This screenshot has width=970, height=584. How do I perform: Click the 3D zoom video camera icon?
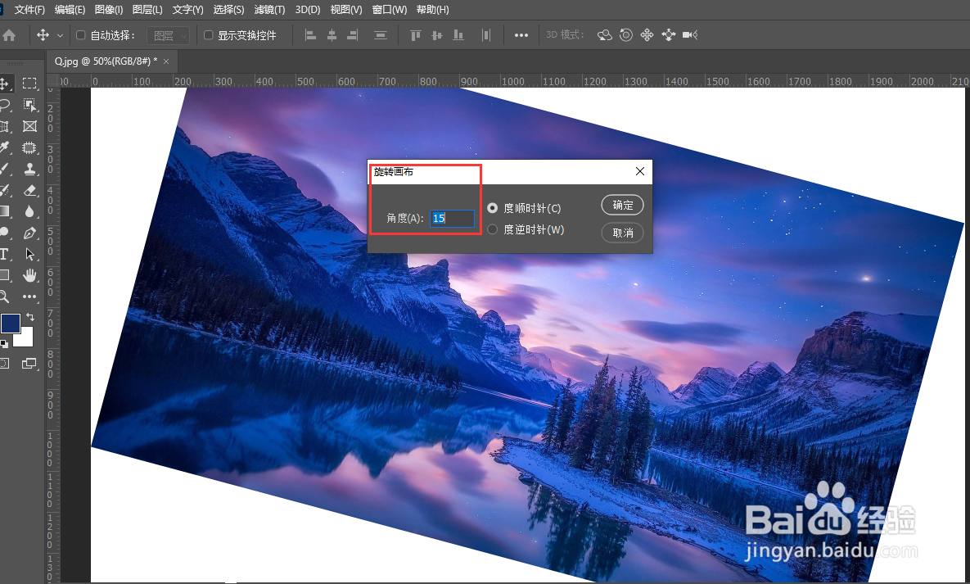[x=690, y=35]
